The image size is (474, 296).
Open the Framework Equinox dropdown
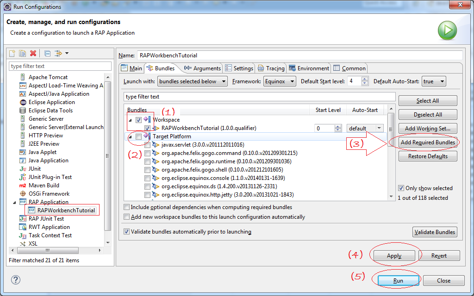[x=279, y=81]
